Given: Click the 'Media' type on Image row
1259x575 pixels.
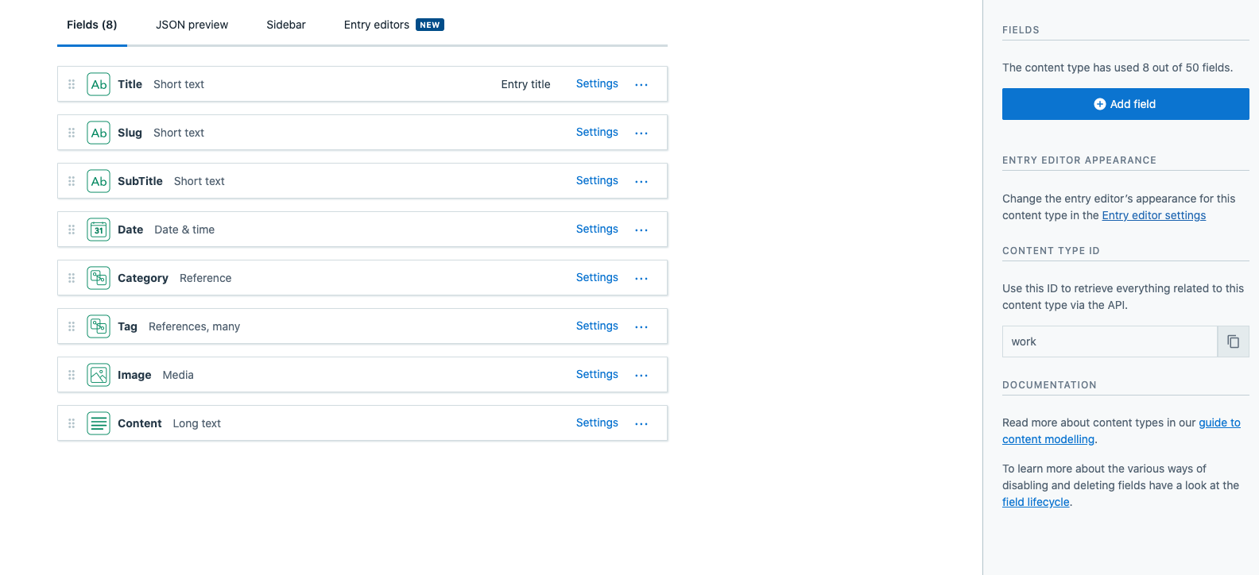Looking at the screenshot, I should [x=178, y=375].
